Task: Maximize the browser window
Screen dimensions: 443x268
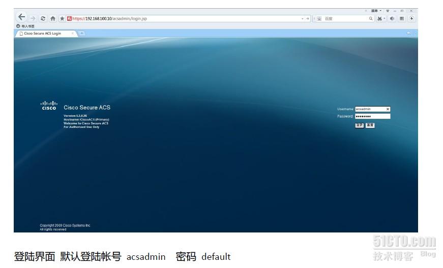Action: (402, 11)
